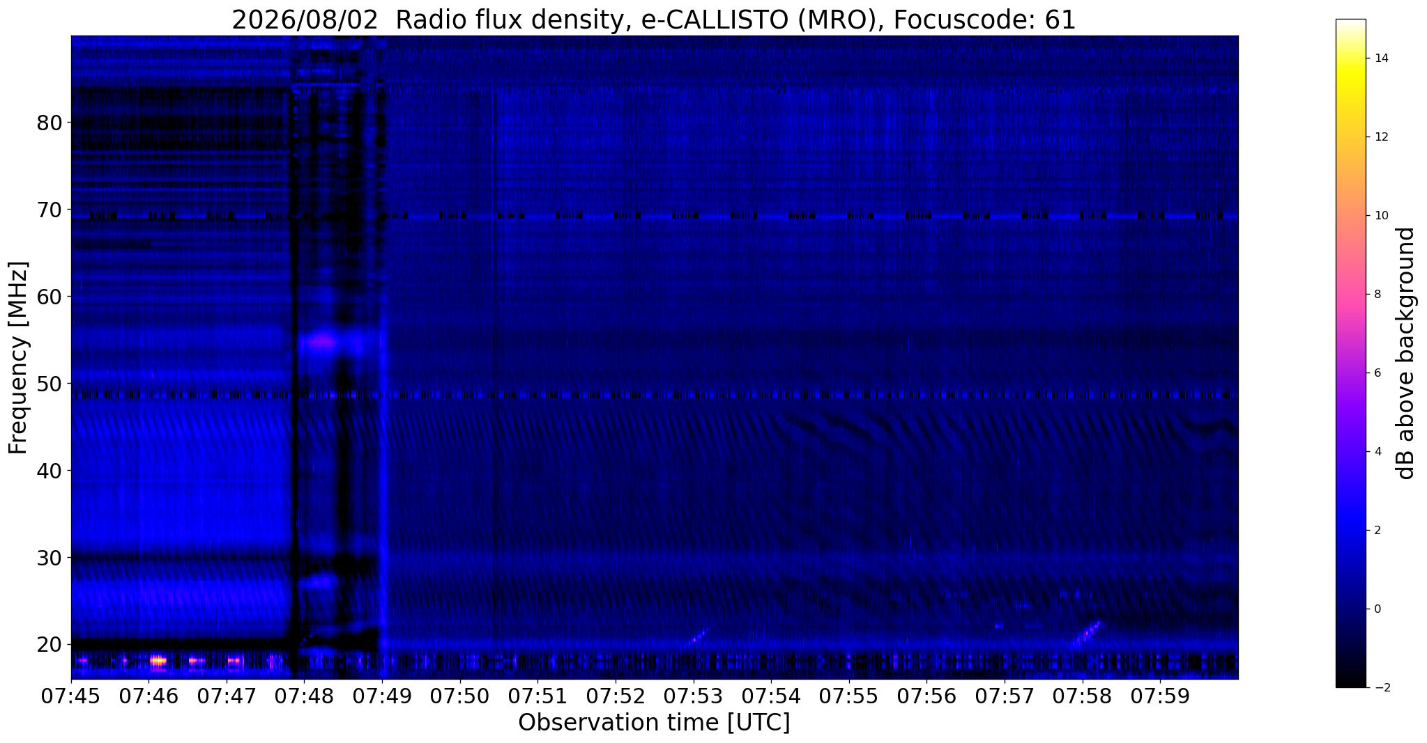Click the 'dB above background' colorbar label
This screenshot has width=1427, height=743.
(1406, 353)
